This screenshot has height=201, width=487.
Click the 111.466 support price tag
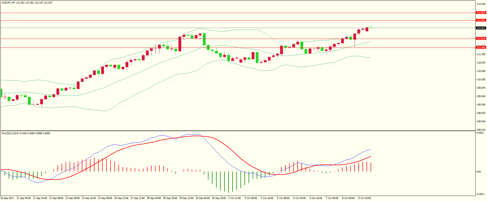coord(481,48)
